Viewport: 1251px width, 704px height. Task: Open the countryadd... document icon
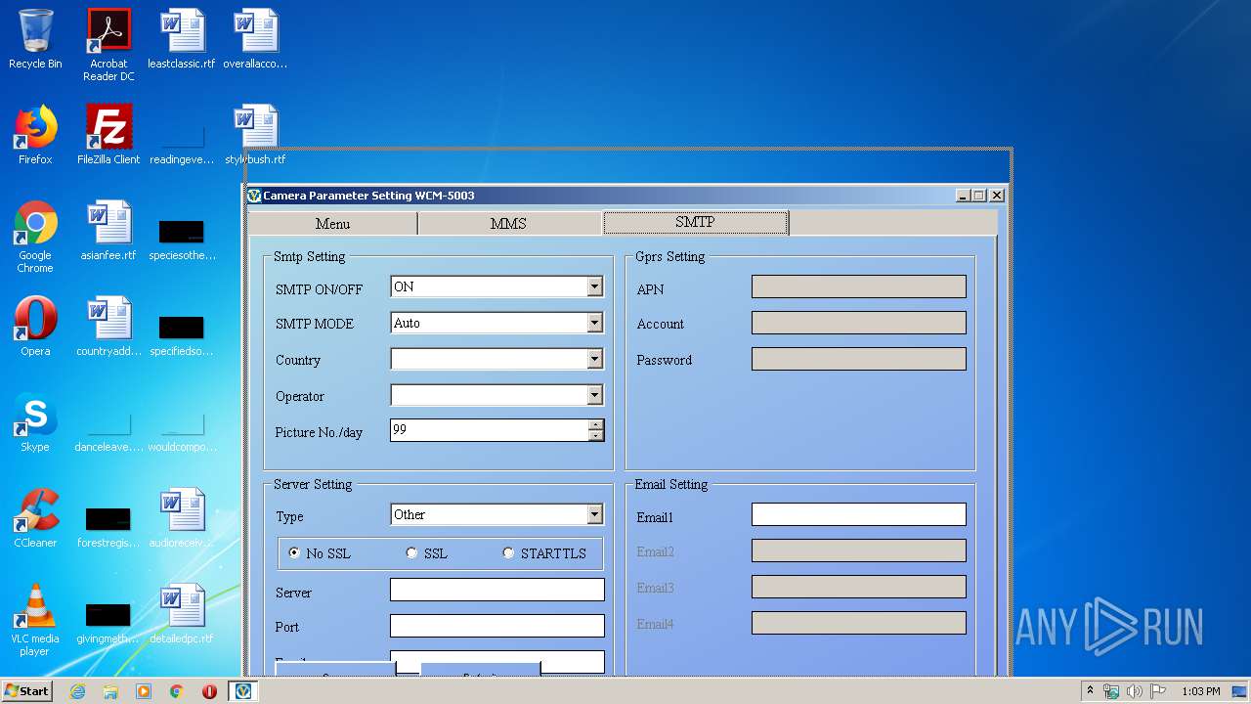pos(108,327)
